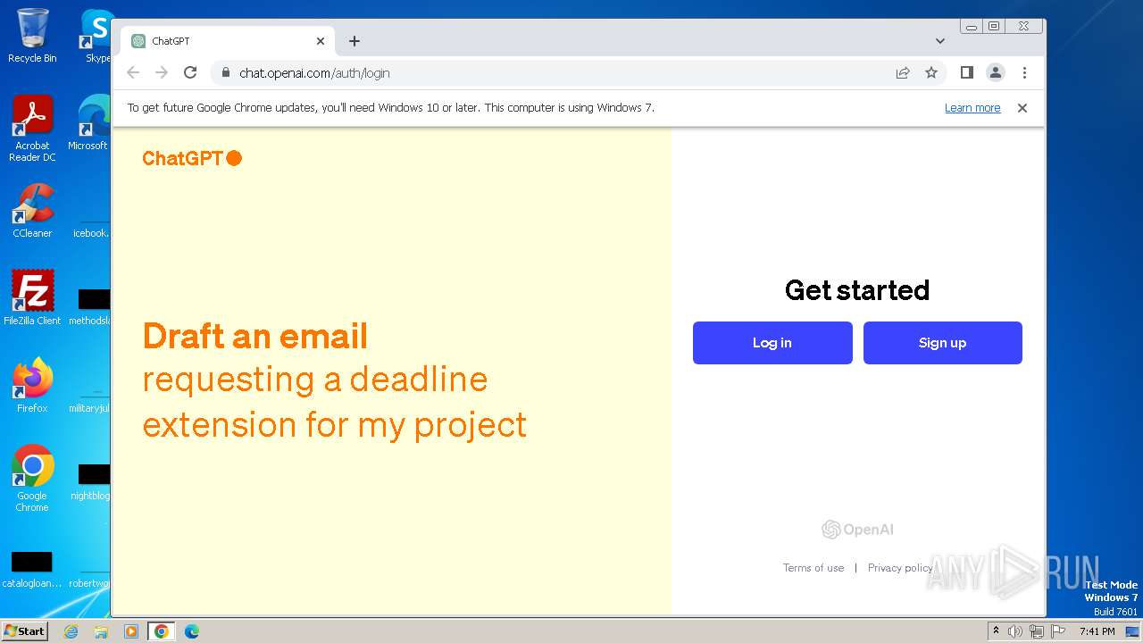
Task: Open CCleaner desktop shortcut
Action: pos(32,211)
